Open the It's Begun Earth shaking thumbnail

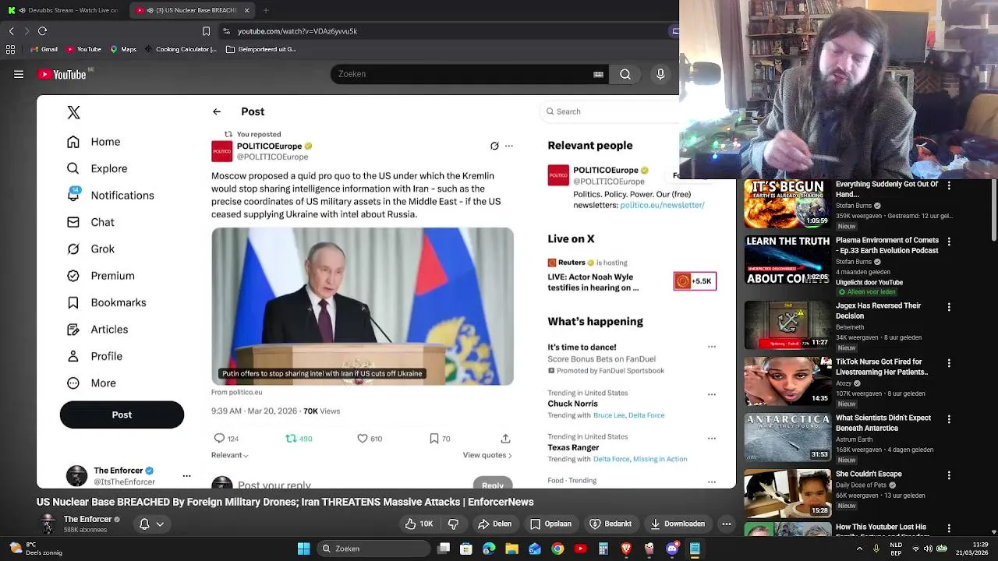(787, 203)
